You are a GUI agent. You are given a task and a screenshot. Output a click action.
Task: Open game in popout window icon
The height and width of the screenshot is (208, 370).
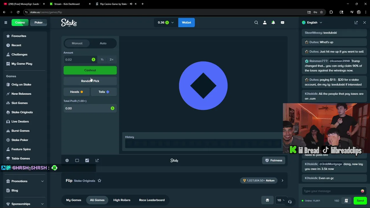point(97,160)
